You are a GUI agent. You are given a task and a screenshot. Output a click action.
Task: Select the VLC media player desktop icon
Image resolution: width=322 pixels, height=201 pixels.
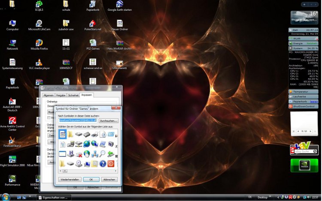pos(39,64)
